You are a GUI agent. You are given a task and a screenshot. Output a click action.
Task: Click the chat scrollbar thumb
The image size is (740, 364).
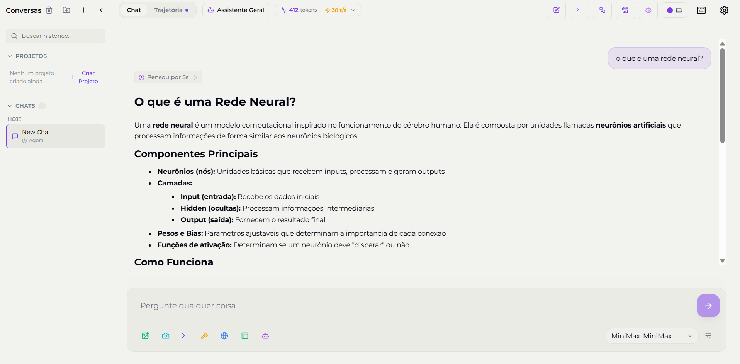[722, 95]
